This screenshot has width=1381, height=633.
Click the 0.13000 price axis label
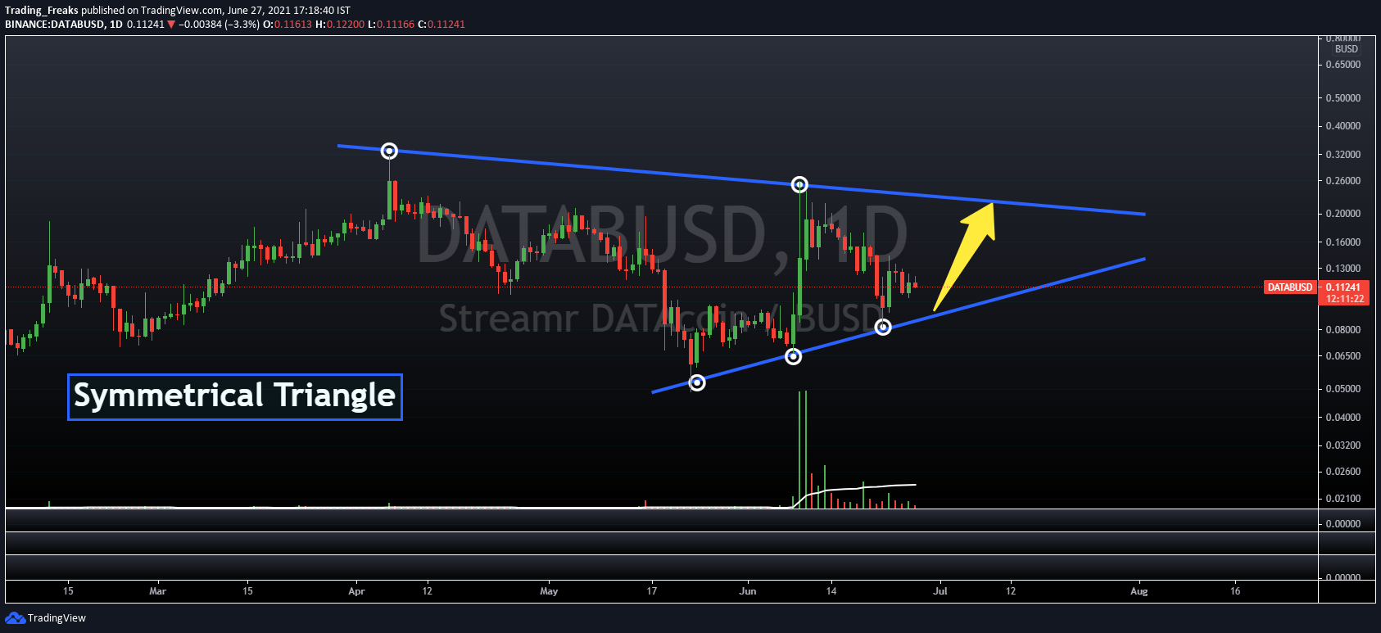tap(1343, 269)
